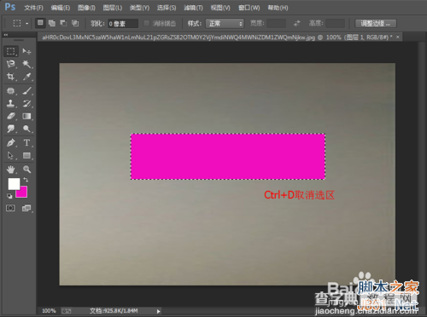Image resolution: width=427 pixels, height=317 pixels.
Task: Open the 文件(F) menu
Action: pos(33,8)
